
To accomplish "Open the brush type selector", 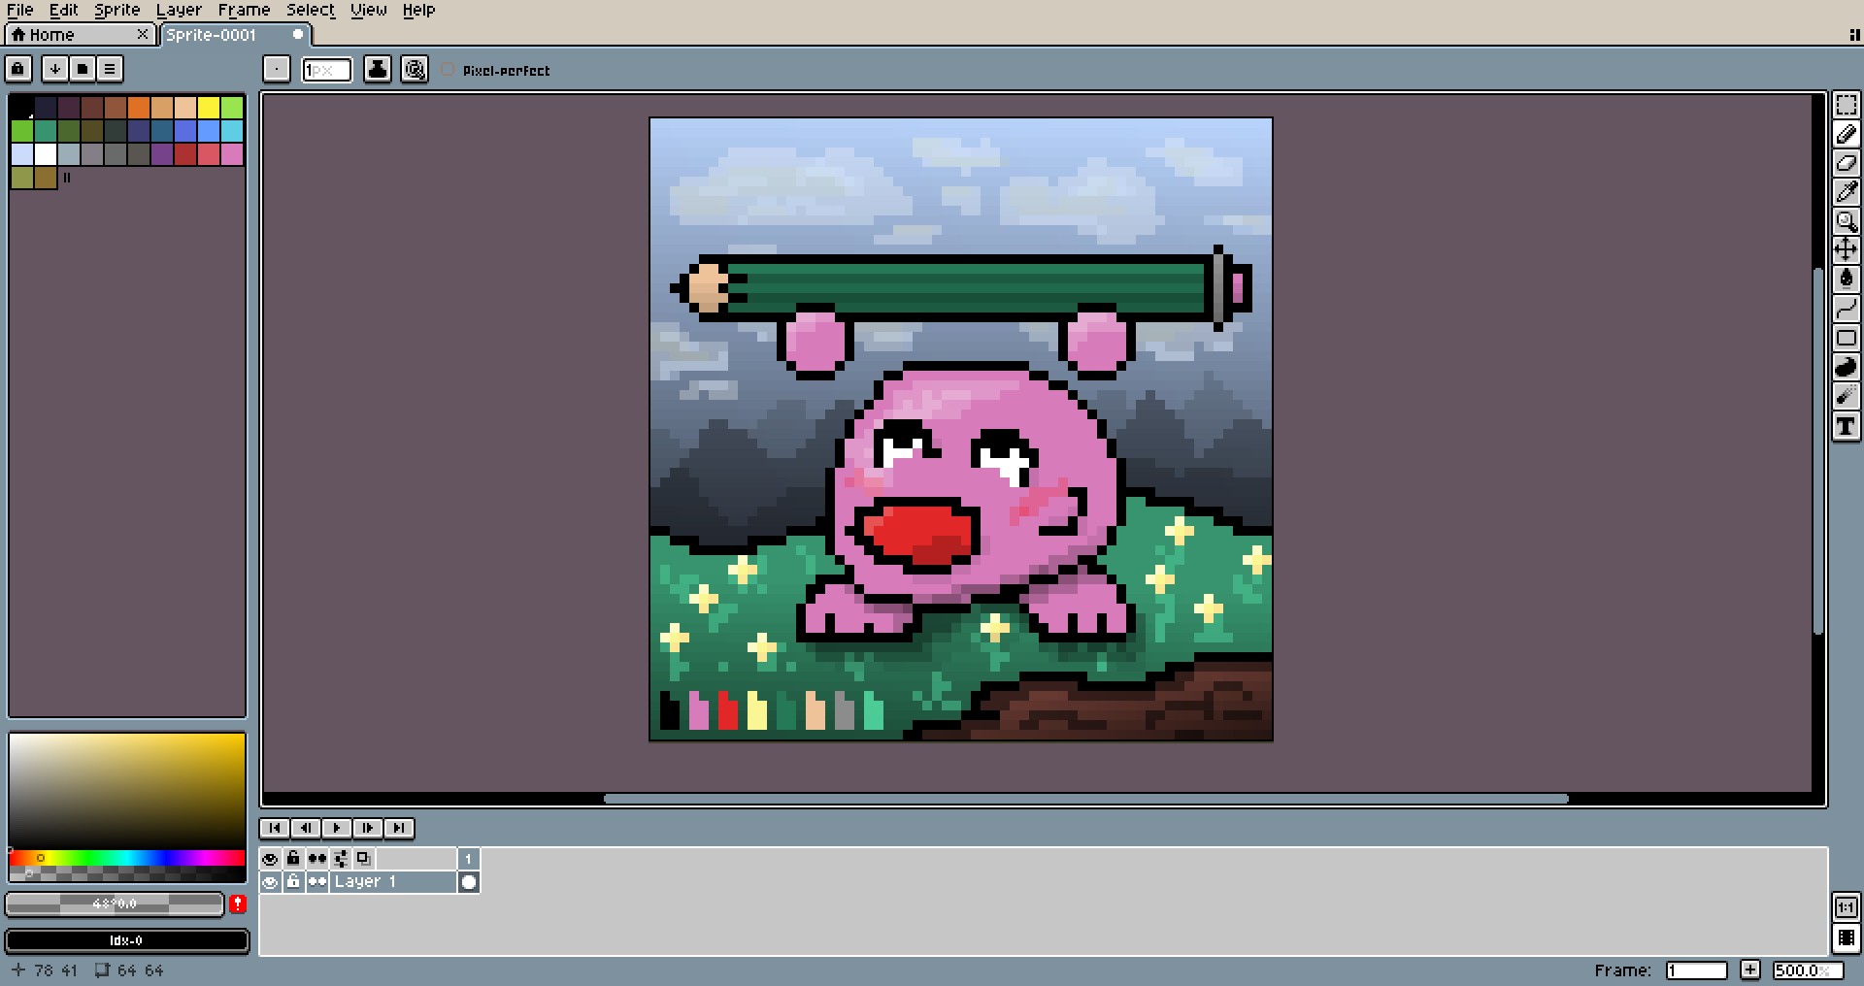I will click(277, 69).
